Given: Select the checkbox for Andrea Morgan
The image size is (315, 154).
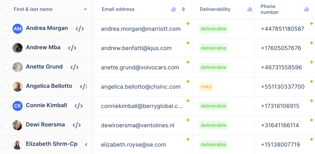Looking at the screenshot, I should [x=6, y=29].
